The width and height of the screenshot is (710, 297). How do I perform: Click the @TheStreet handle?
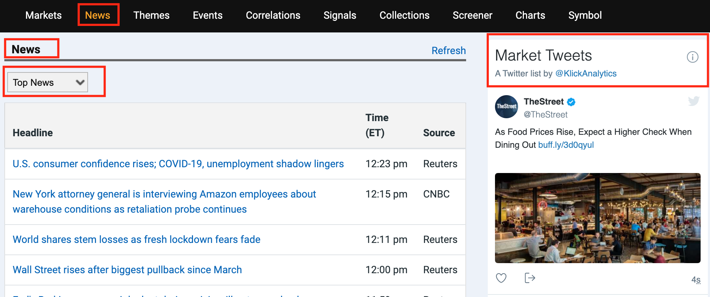click(x=545, y=115)
